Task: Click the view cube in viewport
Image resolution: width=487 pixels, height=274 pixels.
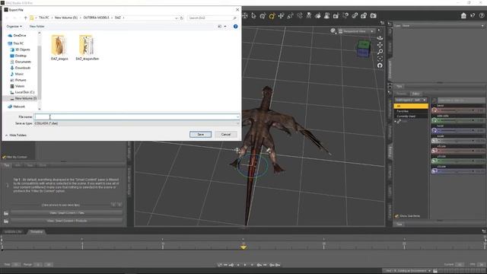Action: 363,49
